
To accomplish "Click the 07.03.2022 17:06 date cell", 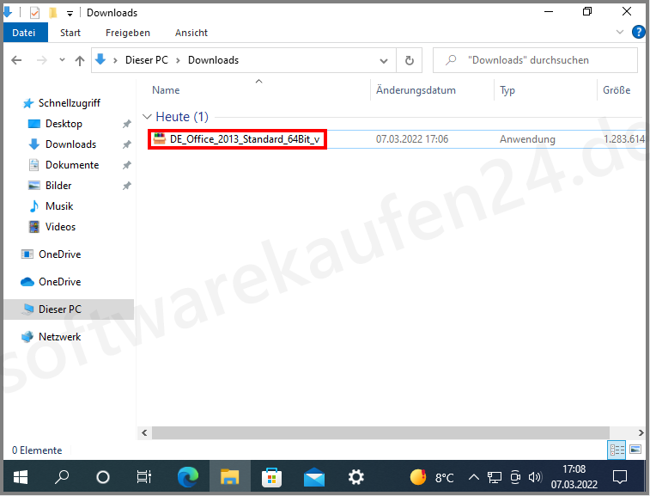I will 412,139.
